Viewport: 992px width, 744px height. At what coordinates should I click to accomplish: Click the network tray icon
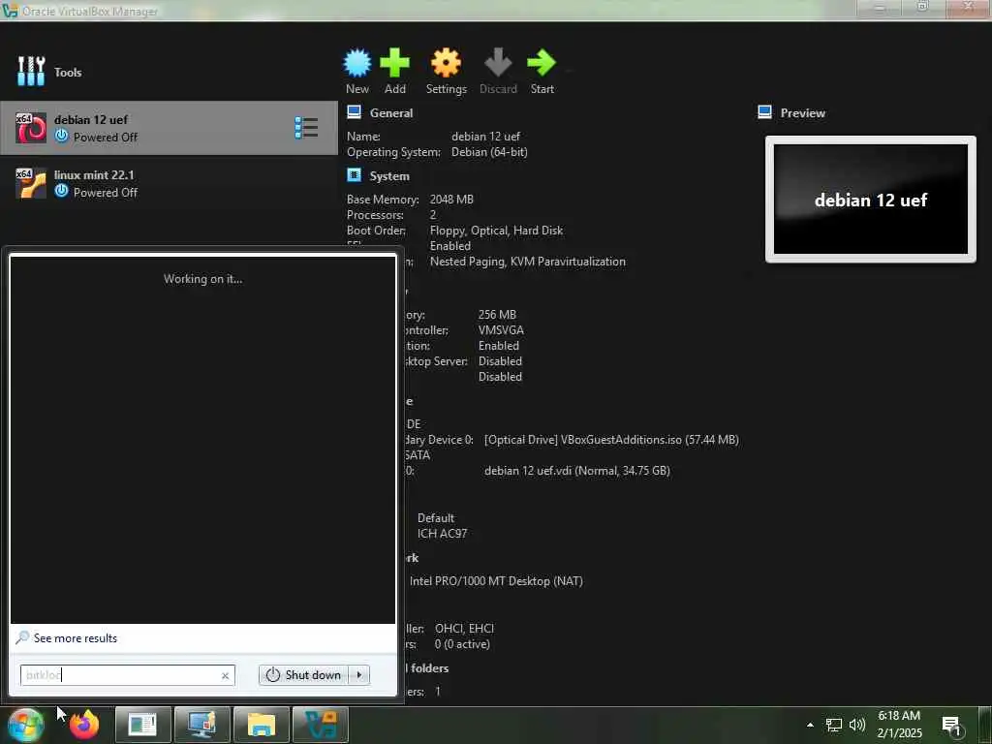pos(834,725)
